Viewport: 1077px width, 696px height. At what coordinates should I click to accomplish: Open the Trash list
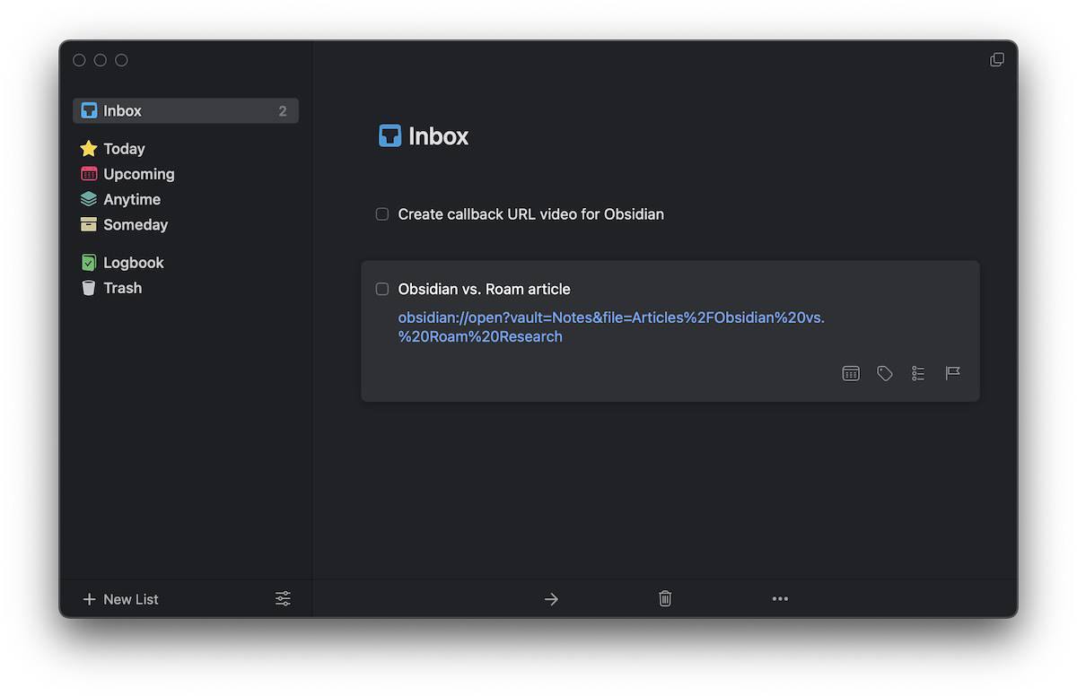click(x=123, y=288)
